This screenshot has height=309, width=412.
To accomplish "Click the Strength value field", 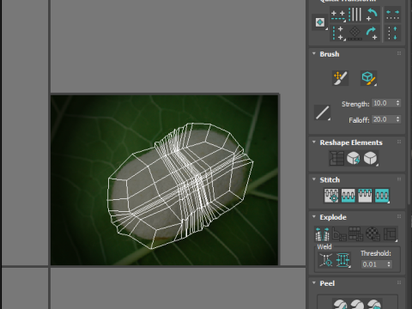I will tap(383, 103).
